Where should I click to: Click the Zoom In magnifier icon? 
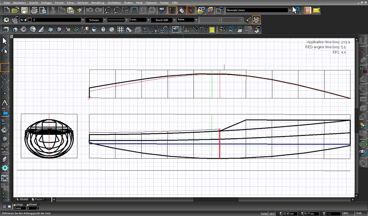tap(108, 10)
